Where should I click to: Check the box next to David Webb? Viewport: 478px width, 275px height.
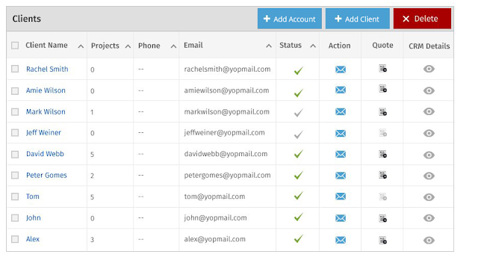[x=15, y=154]
